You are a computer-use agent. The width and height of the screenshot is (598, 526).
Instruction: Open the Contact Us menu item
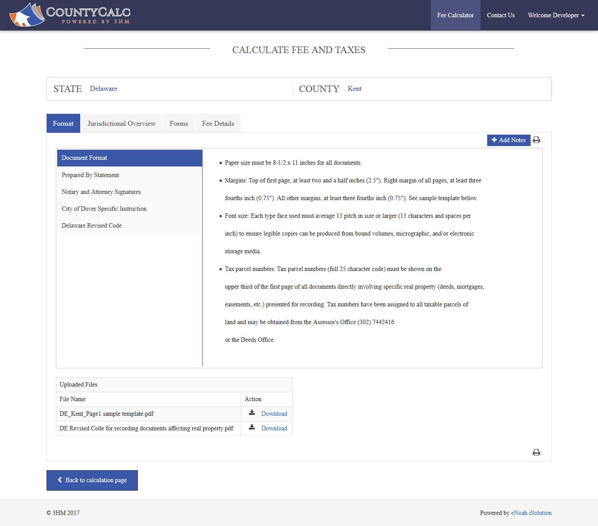click(500, 15)
